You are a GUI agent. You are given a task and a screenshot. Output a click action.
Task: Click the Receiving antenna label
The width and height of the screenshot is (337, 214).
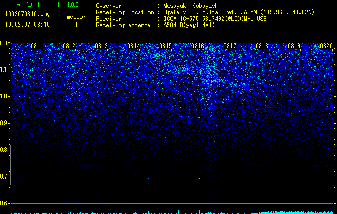click(x=123, y=25)
